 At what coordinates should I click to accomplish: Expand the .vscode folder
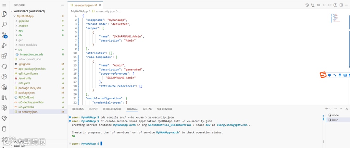pos(23,26)
